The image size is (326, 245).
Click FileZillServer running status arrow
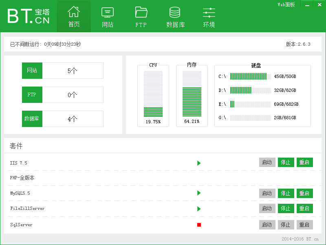[x=199, y=209]
